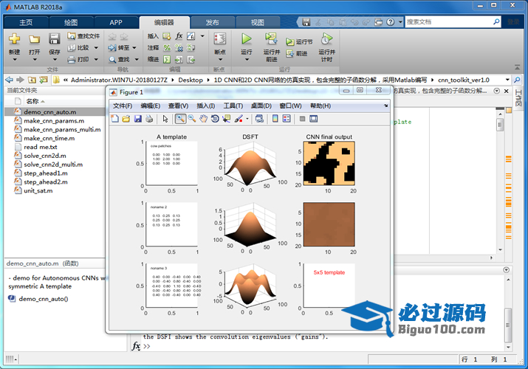Open Tools (工具) menu in Figure 1
The height and width of the screenshot is (369, 528).
coord(233,106)
